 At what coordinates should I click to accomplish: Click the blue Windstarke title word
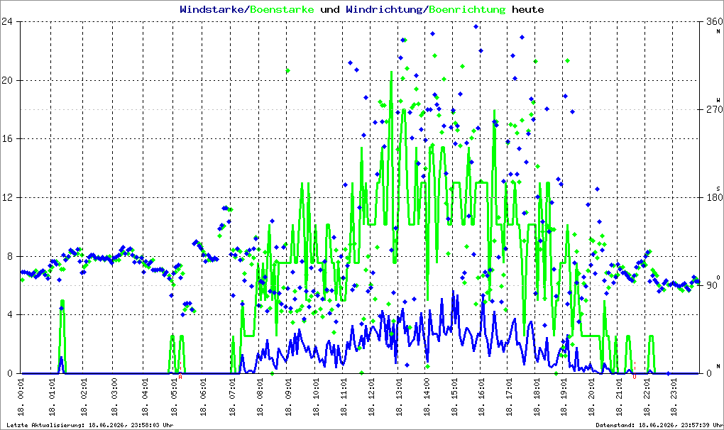212,9
